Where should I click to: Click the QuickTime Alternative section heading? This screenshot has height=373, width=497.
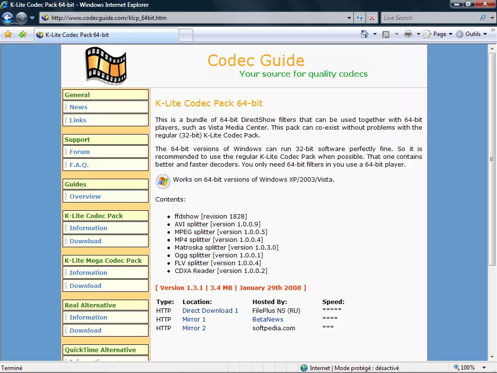(x=105, y=350)
